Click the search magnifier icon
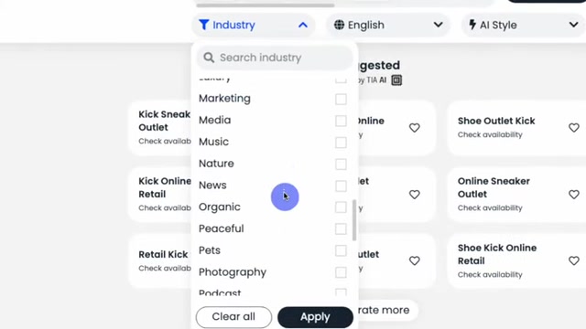The image size is (586, 329). 209,58
